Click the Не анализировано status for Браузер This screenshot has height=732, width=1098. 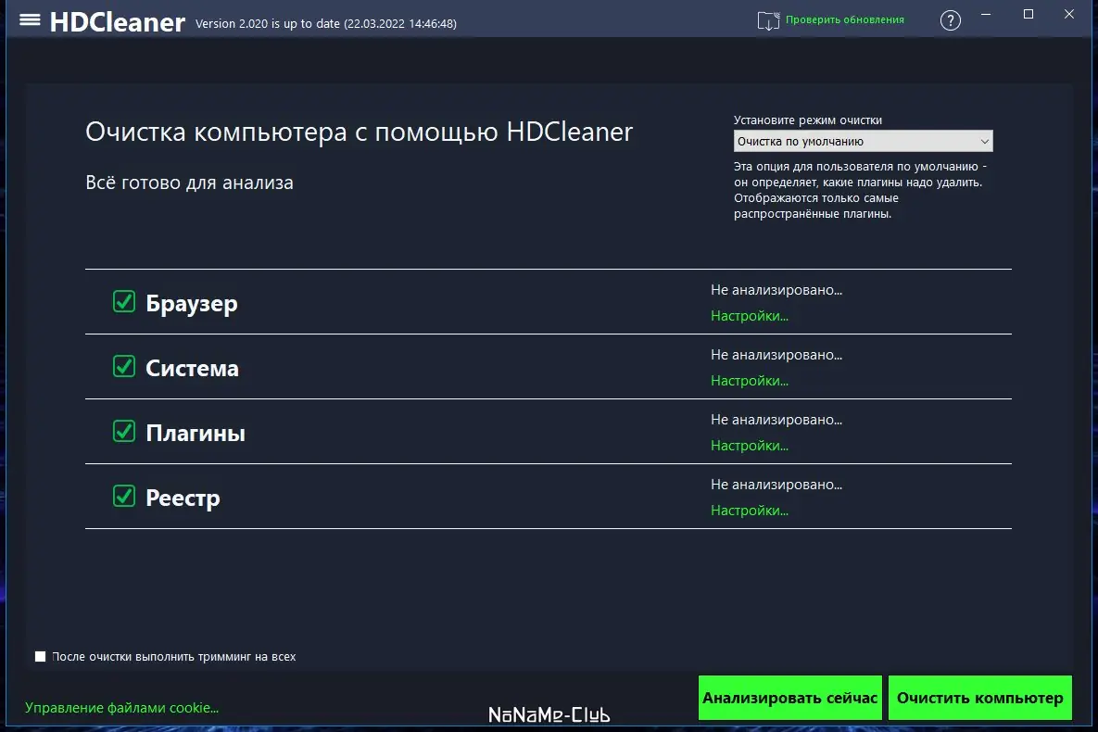tap(776, 289)
